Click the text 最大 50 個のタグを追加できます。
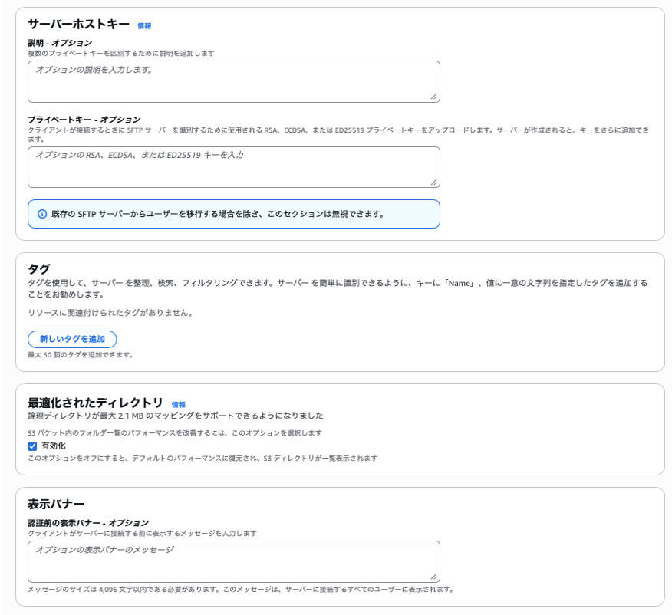Screen dimensions: 672x615 (81, 354)
